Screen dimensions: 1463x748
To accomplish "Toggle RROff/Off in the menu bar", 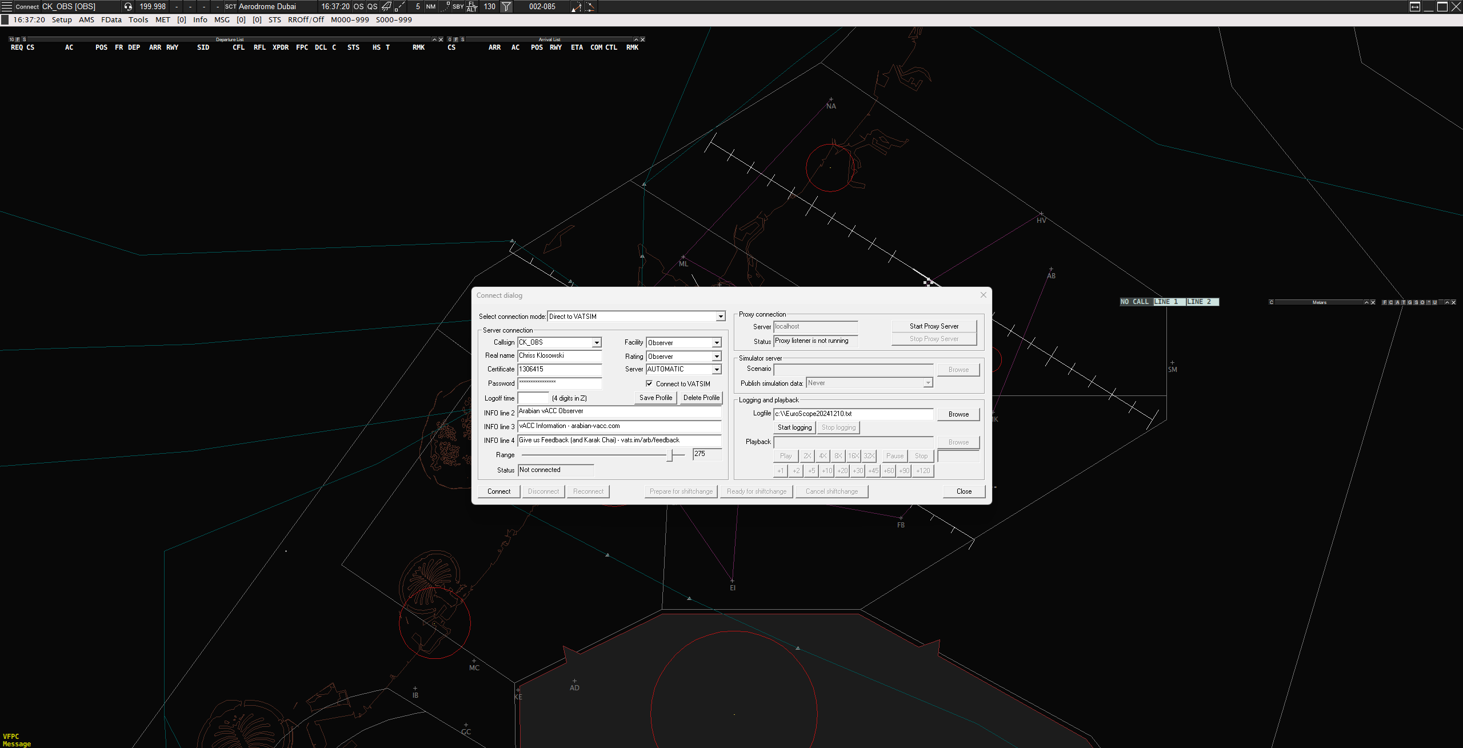I will point(306,19).
